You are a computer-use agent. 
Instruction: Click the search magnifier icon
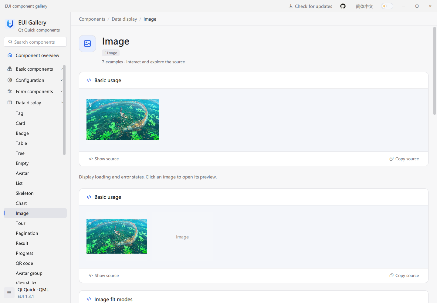pos(10,42)
